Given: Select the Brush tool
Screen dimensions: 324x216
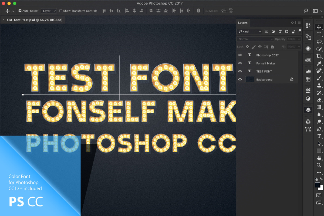Looking at the screenshot, I should 319,78.
